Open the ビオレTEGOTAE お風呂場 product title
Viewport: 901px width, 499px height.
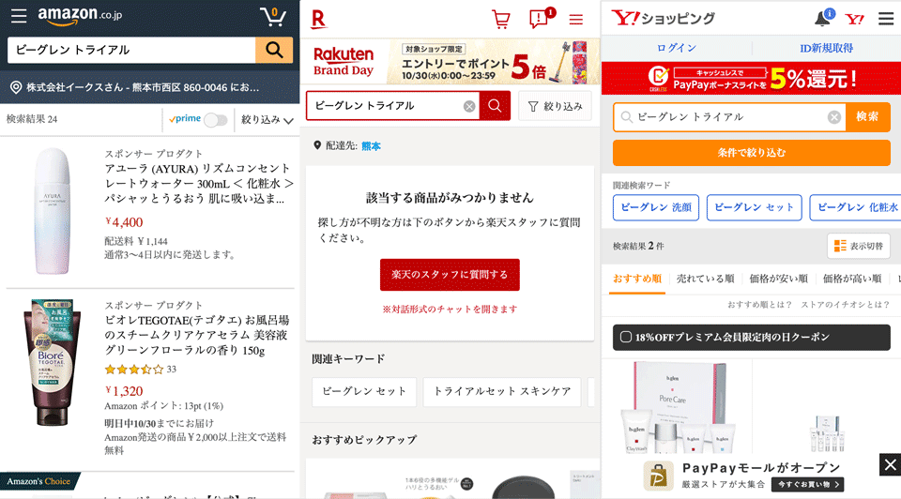[196, 335]
